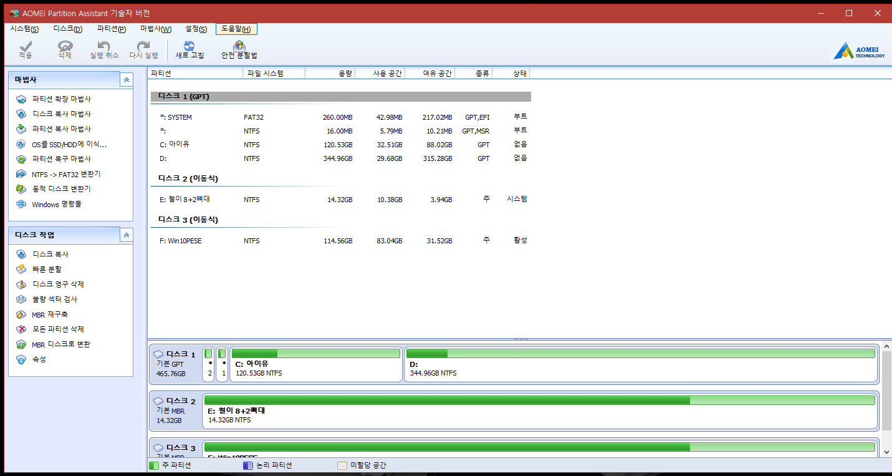This screenshot has height=476, width=892.
Task: Launch the 파티션 확장 마법사 icon
Action: 21,99
